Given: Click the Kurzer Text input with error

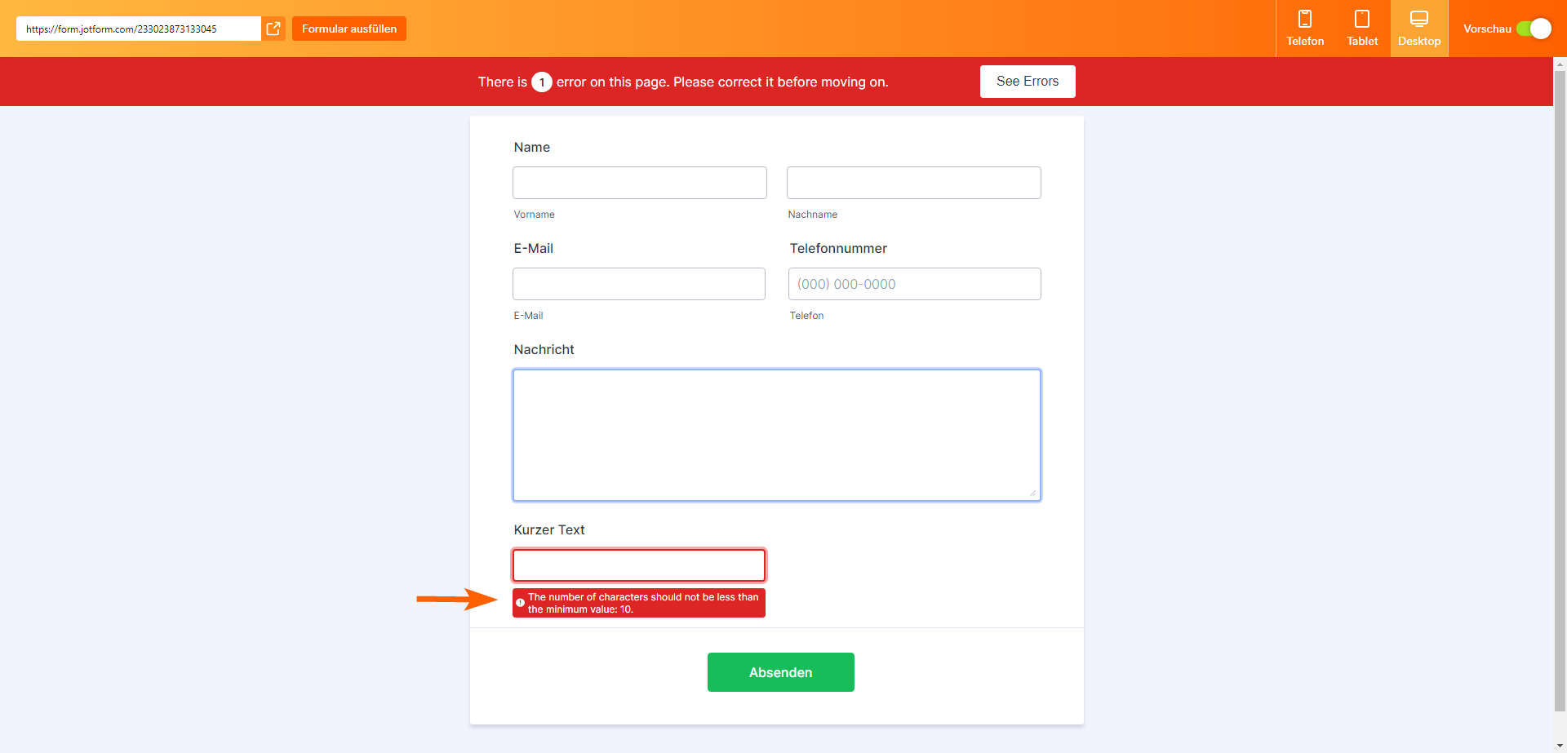Looking at the screenshot, I should click(639, 565).
